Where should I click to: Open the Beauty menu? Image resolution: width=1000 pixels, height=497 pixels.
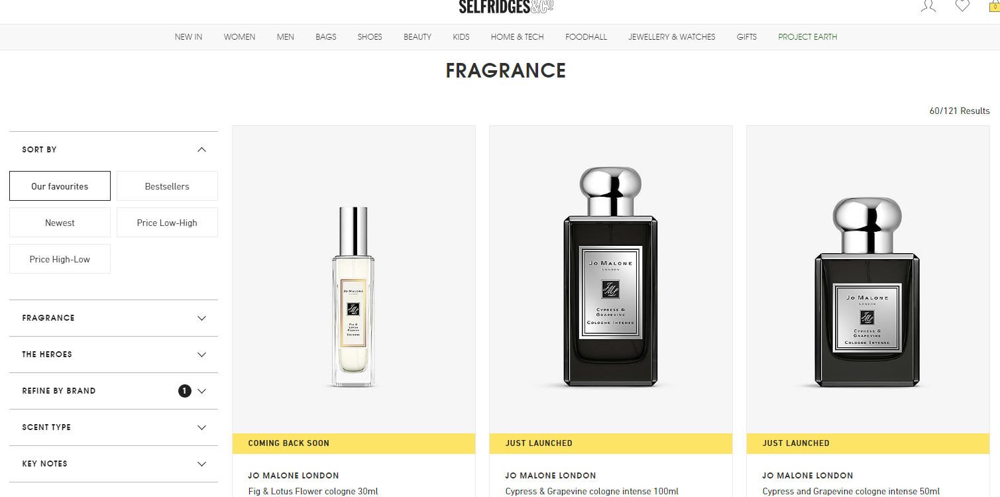coord(417,37)
